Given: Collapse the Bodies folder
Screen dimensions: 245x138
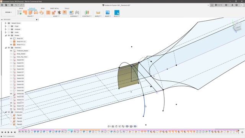Looking at the screenshot, I should 6,35.
